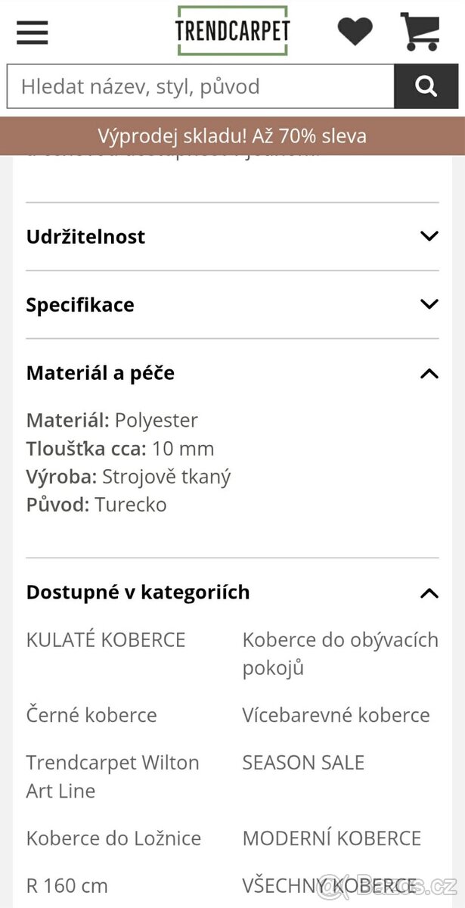
Task: Click the Trendcarpet logo
Action: click(x=233, y=30)
